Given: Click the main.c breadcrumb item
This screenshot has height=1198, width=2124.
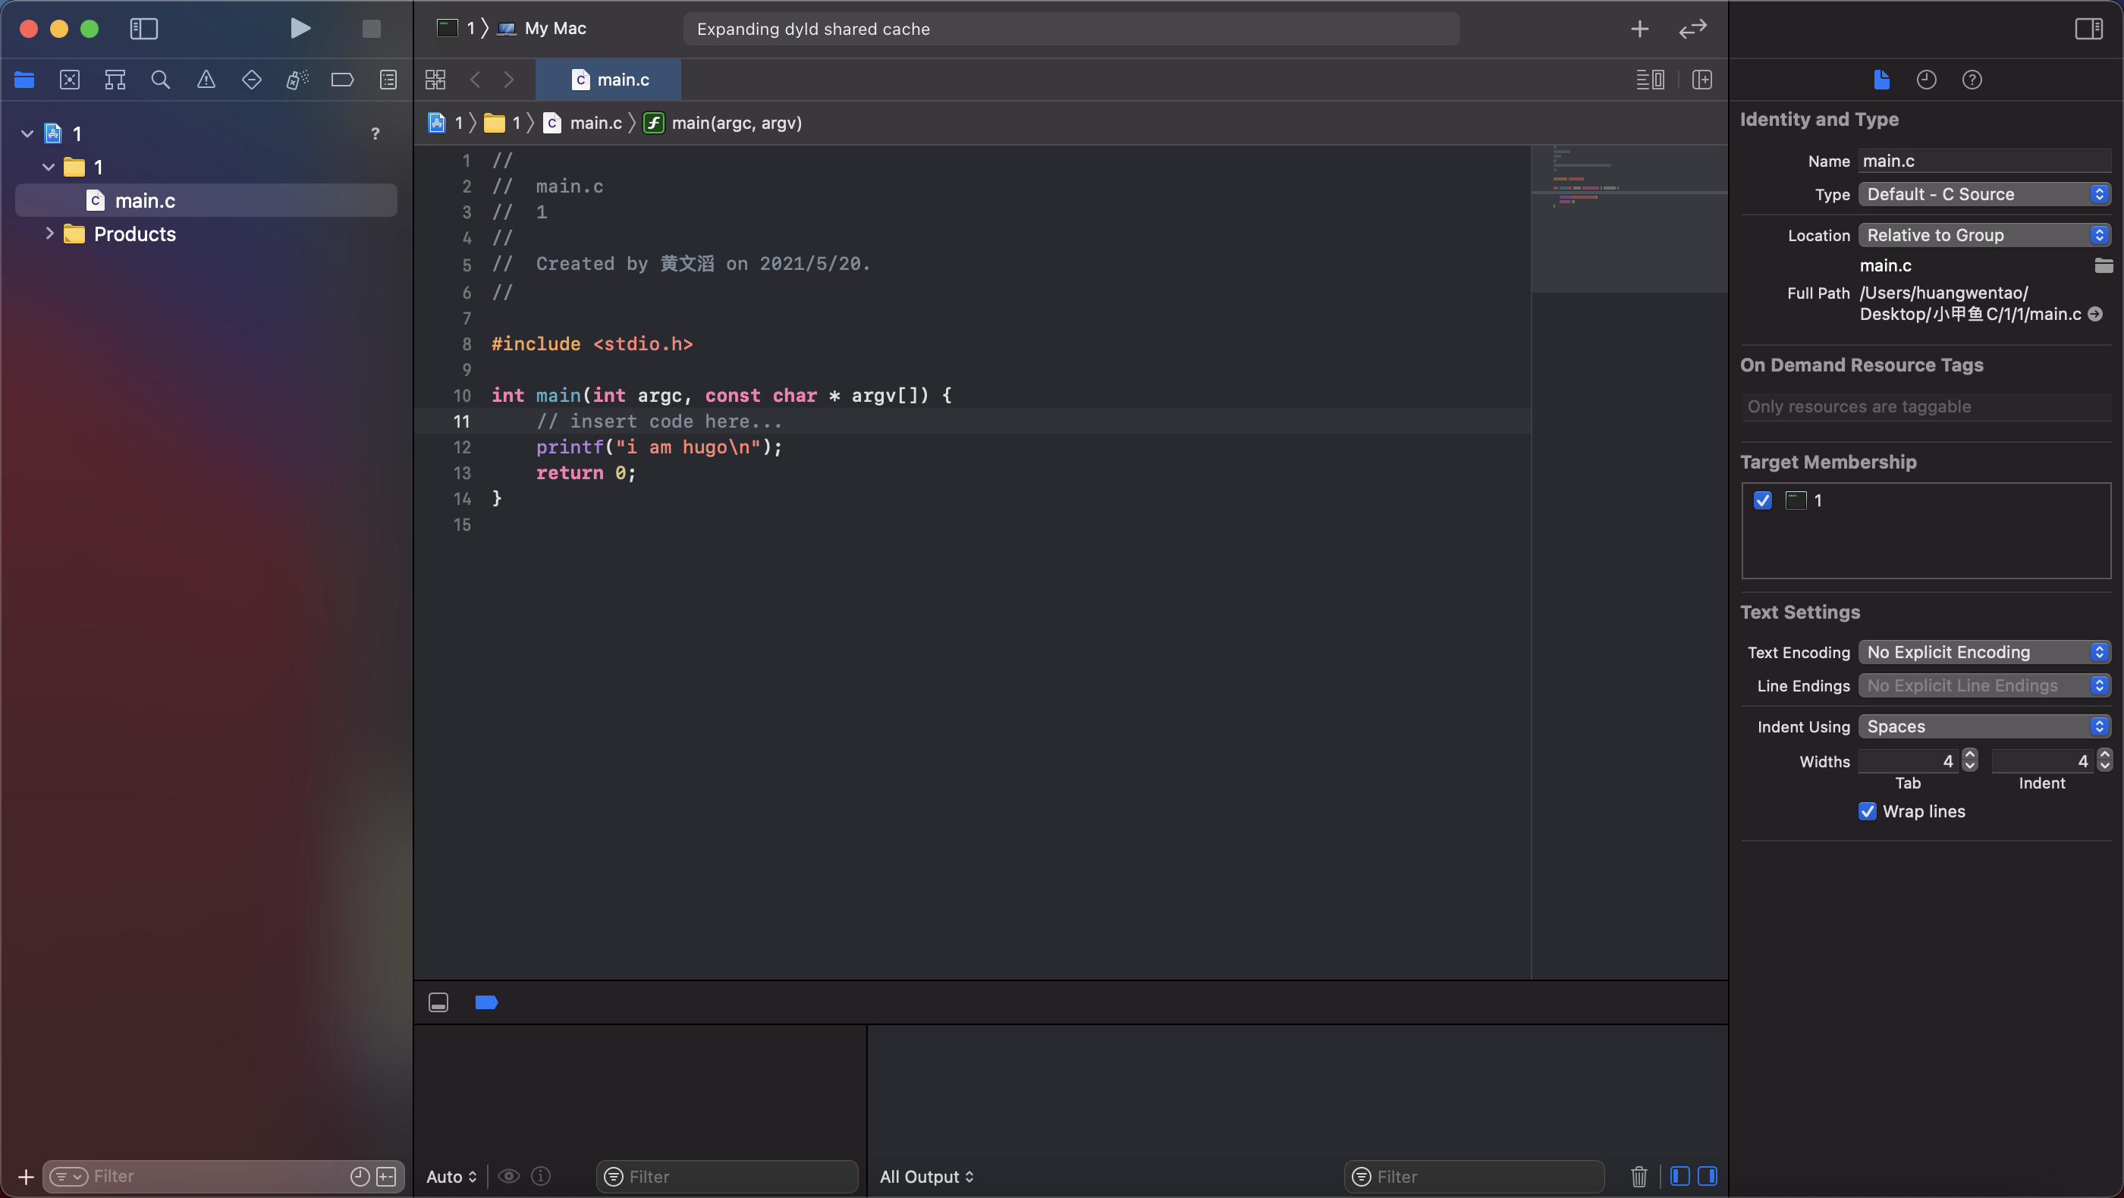Looking at the screenshot, I should [x=583, y=123].
